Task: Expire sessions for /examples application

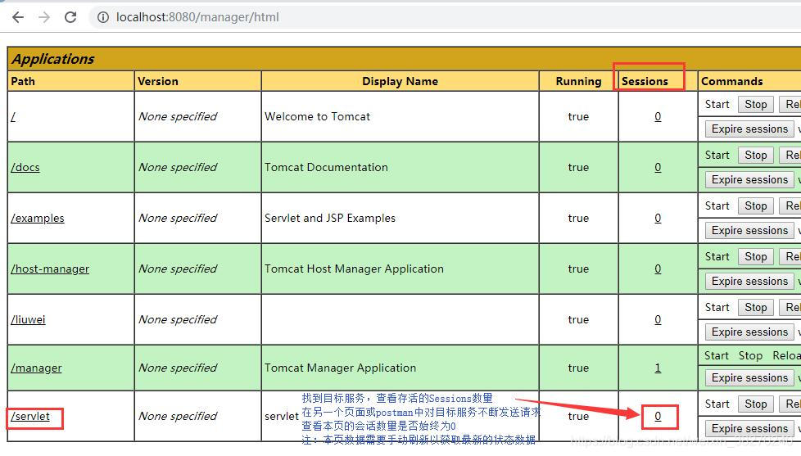Action: (749, 230)
